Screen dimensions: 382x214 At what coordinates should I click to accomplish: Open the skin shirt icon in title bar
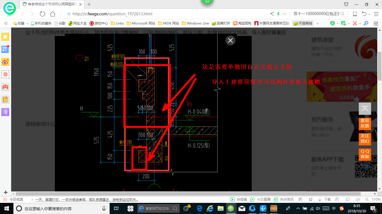click(346, 4)
